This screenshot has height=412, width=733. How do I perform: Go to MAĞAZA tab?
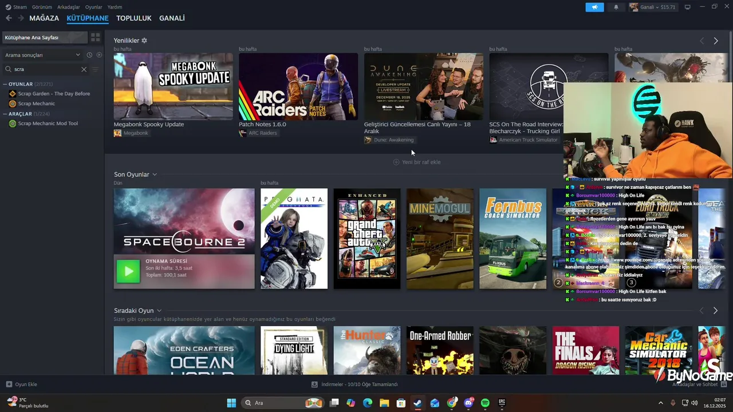click(44, 18)
